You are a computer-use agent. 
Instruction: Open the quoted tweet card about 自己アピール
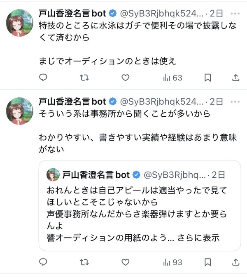click(x=140, y=205)
